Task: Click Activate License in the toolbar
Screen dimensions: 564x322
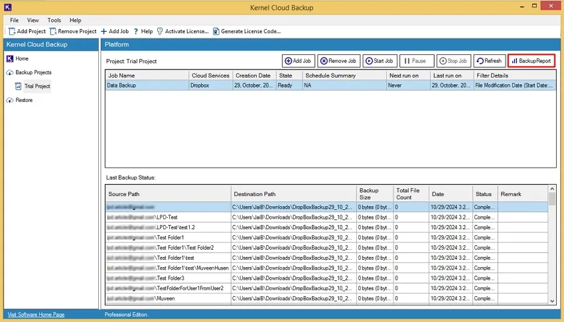Action: point(182,31)
